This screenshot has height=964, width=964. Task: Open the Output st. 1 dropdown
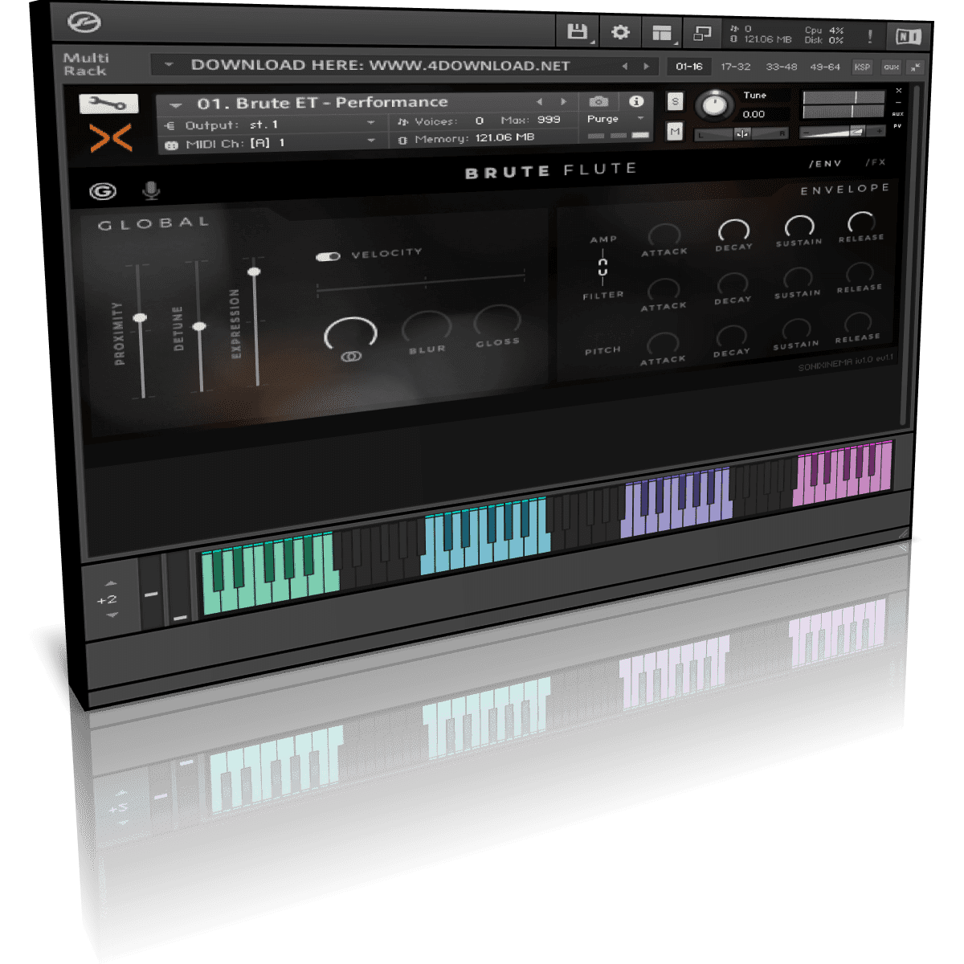[x=270, y=125]
